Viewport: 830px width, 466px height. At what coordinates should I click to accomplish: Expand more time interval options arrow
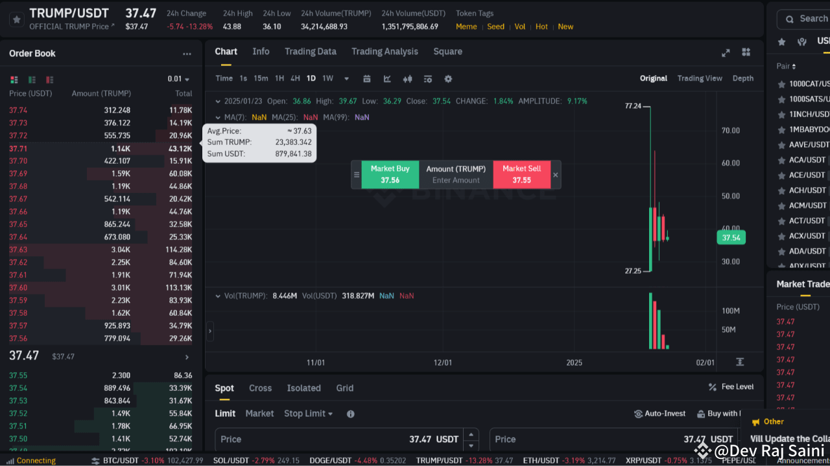click(346, 79)
